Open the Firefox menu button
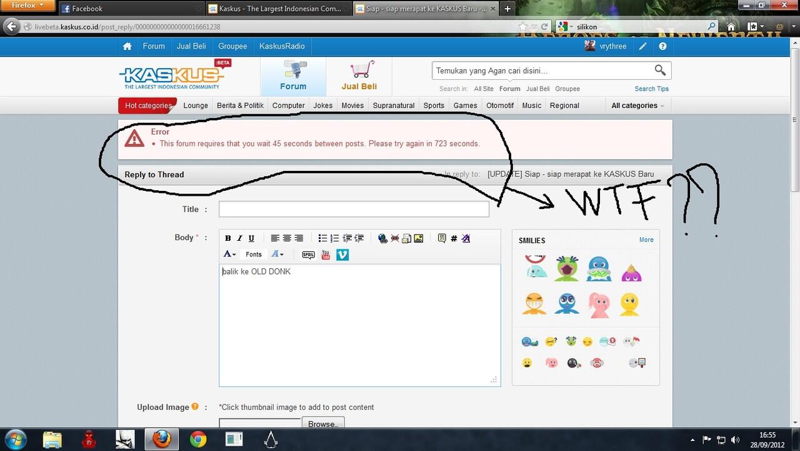The width and height of the screenshot is (800, 451). point(28,6)
